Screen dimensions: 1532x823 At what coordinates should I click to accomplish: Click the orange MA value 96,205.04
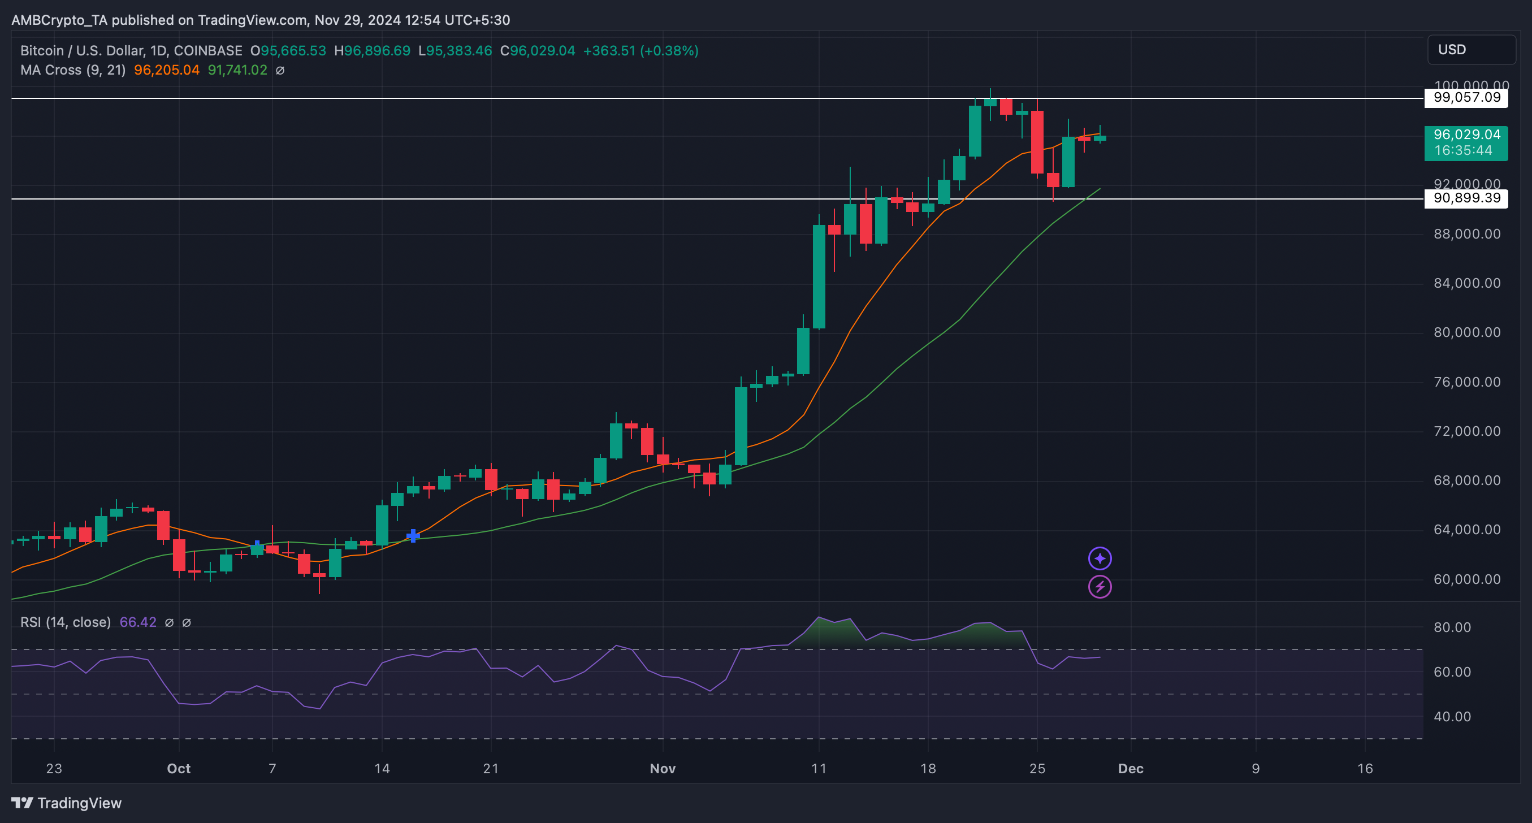pos(167,70)
